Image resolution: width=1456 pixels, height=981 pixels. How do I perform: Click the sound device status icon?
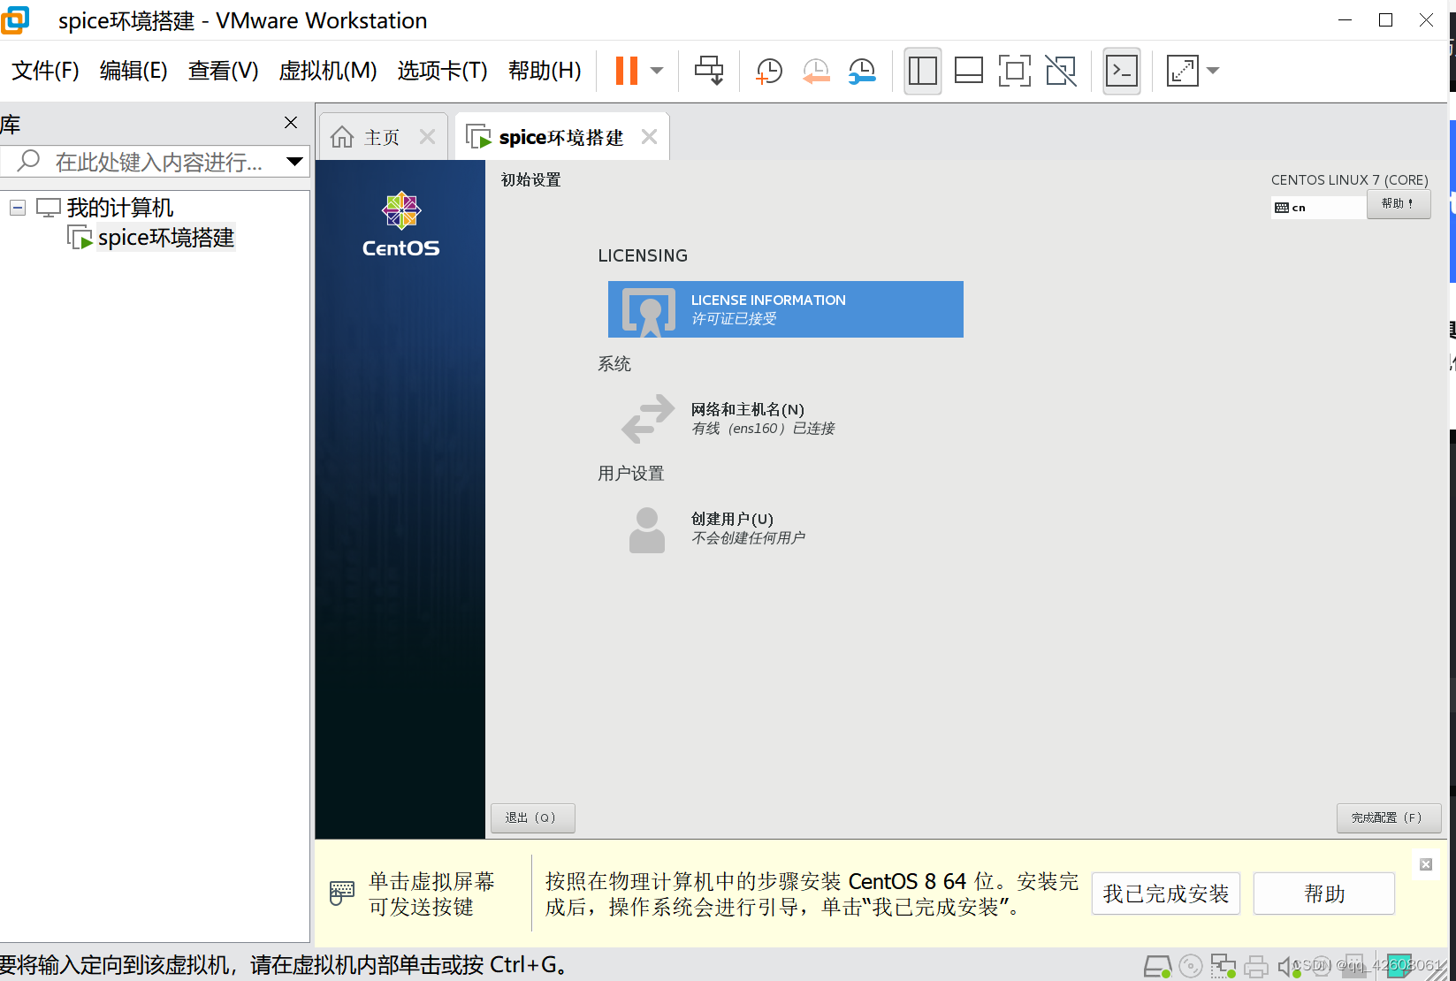point(1287,965)
